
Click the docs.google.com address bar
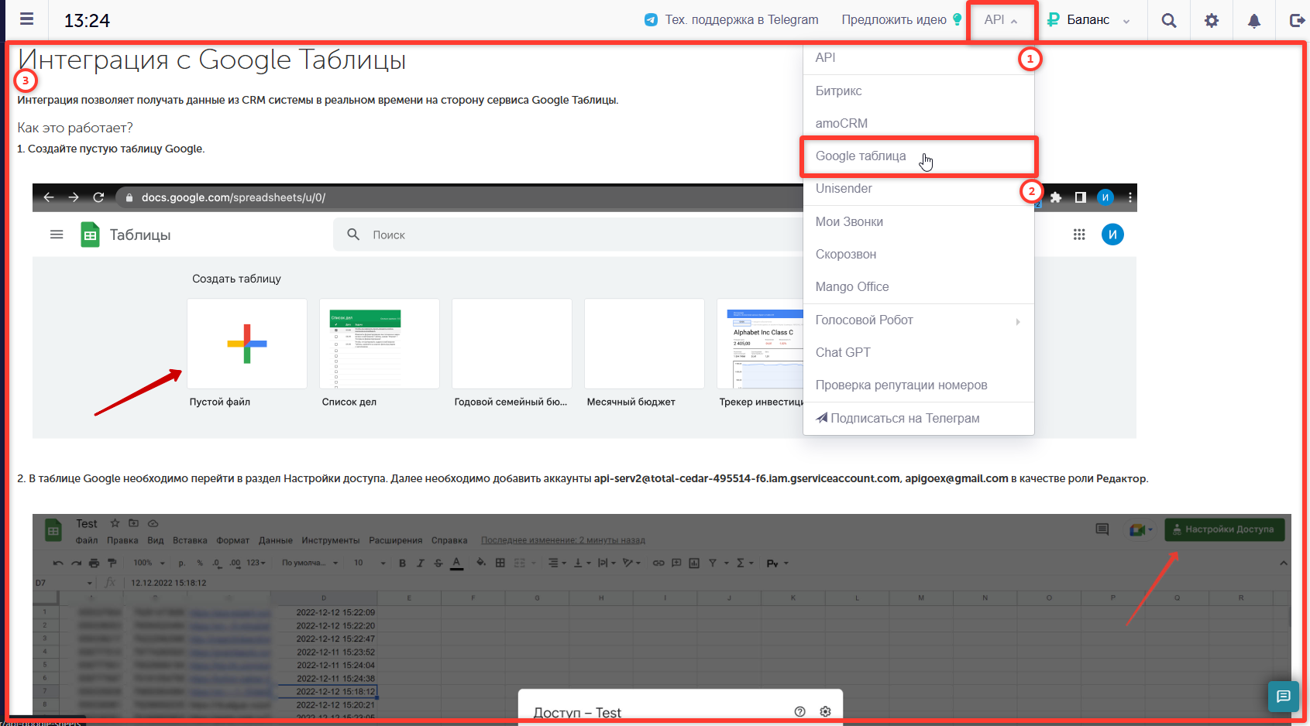[461, 197]
